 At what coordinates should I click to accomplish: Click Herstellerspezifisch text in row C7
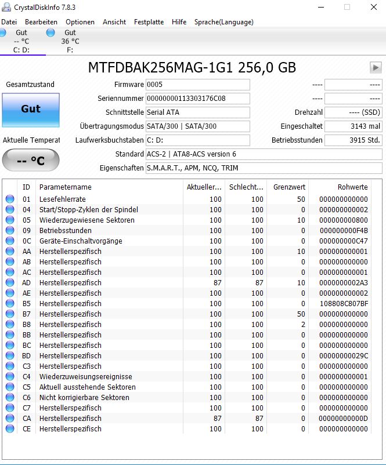click(70, 408)
